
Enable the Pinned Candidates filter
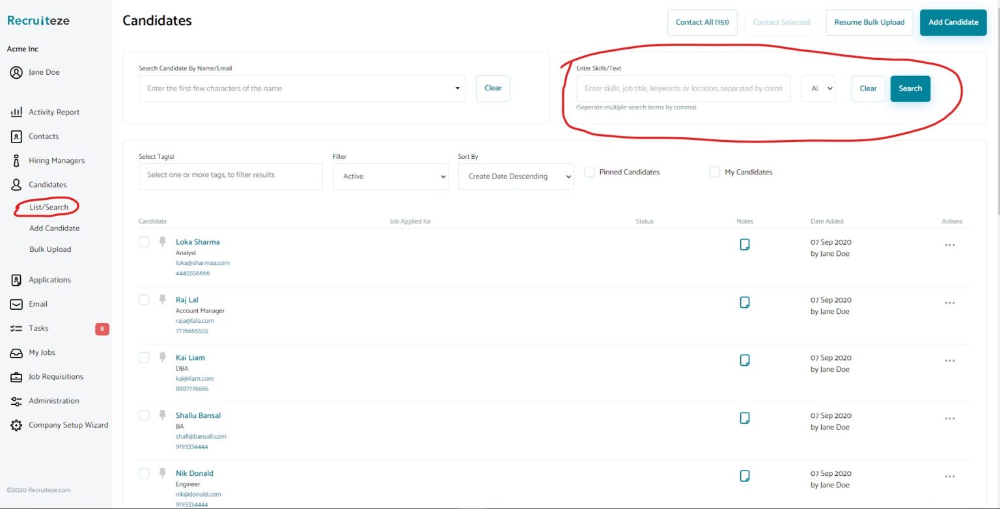coord(589,171)
